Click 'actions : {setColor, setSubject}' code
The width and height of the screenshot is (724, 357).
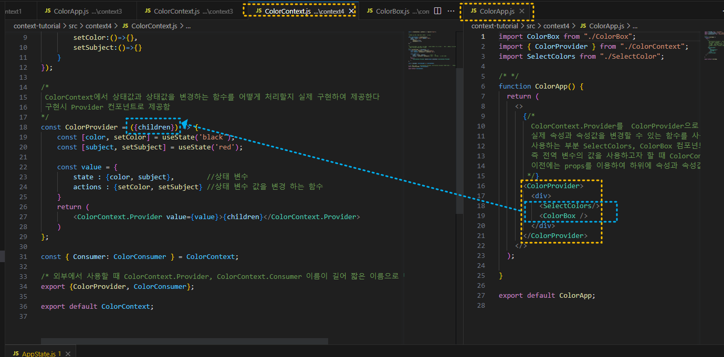click(x=138, y=187)
